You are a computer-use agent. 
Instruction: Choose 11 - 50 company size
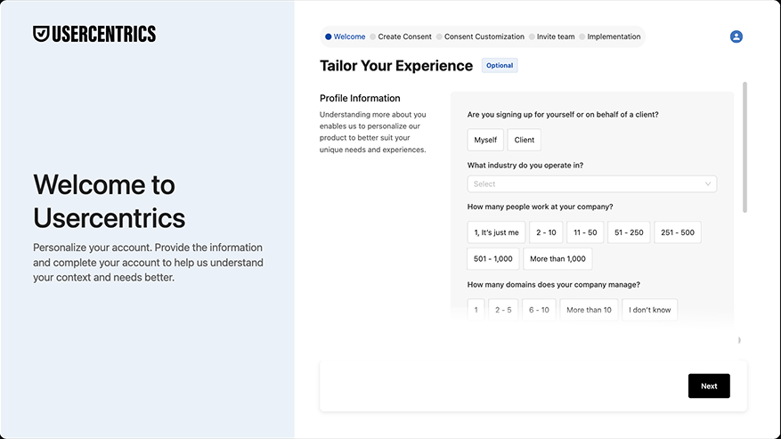click(x=585, y=232)
